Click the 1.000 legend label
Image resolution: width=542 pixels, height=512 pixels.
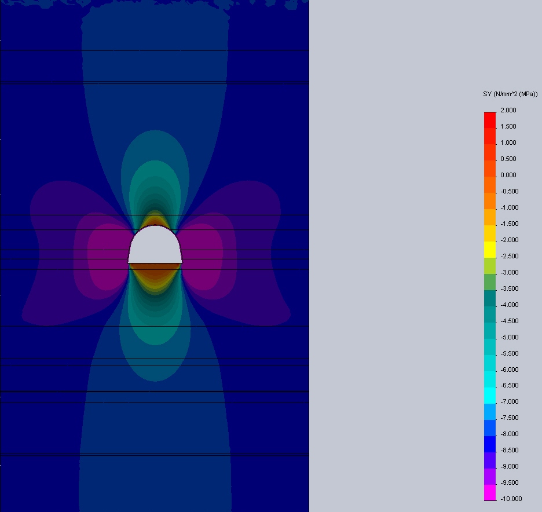508,143
